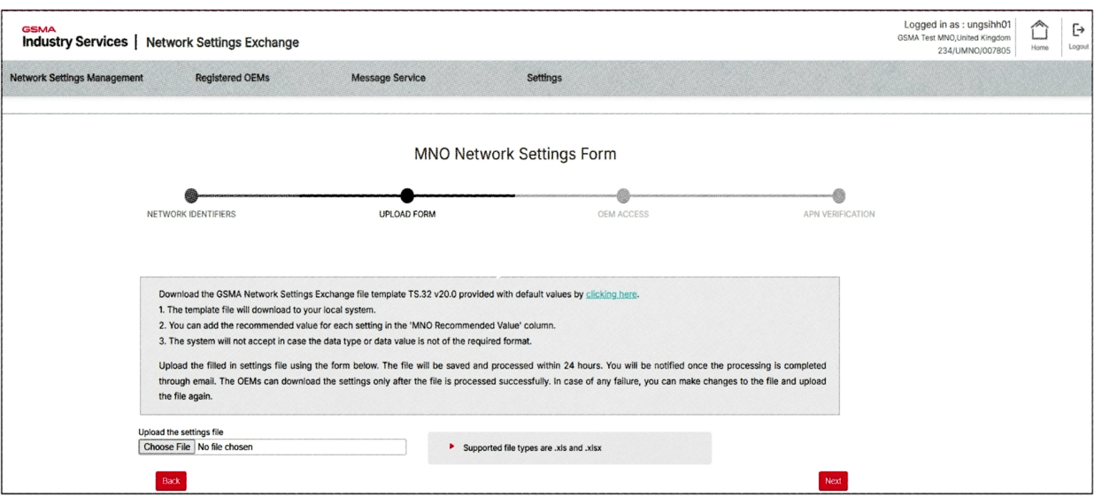Select the Network Identifiers step circle
The height and width of the screenshot is (497, 1094).
click(x=190, y=195)
